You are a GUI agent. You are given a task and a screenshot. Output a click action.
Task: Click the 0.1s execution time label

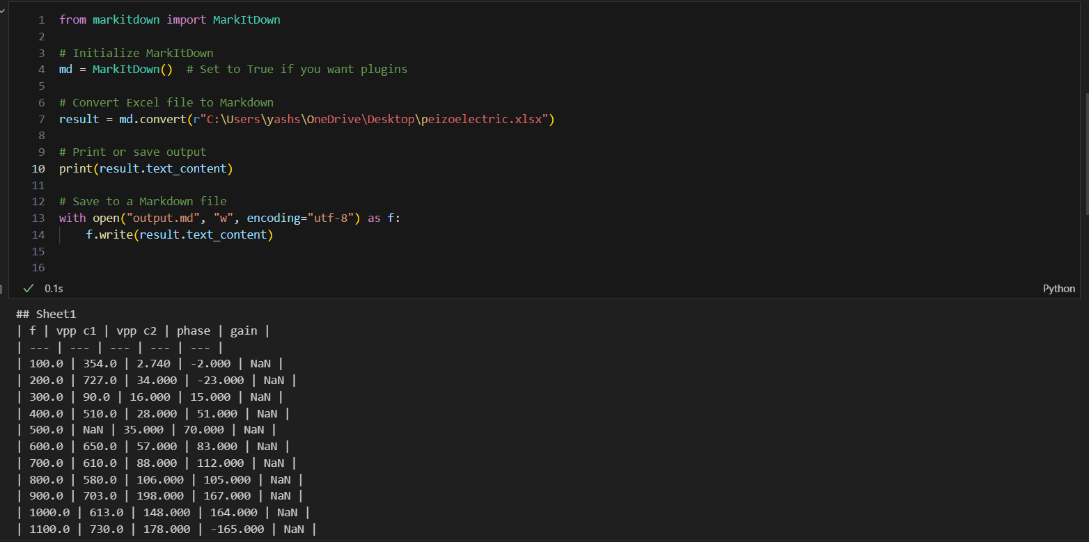(x=54, y=288)
